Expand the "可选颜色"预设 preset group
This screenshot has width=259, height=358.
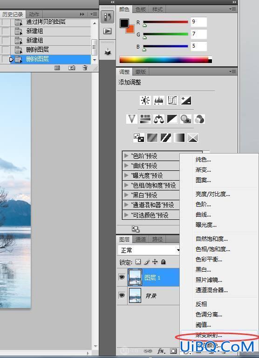[x=126, y=215]
